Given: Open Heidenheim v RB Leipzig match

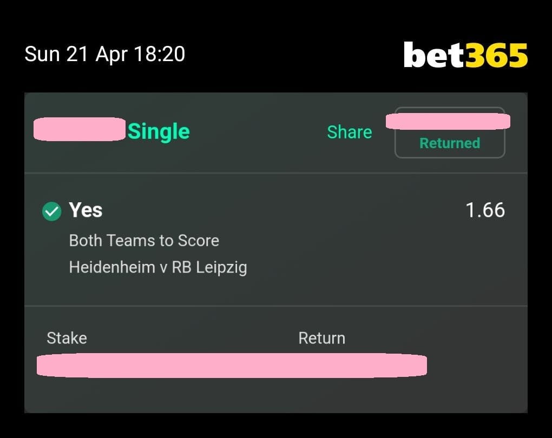Looking at the screenshot, I should (158, 267).
